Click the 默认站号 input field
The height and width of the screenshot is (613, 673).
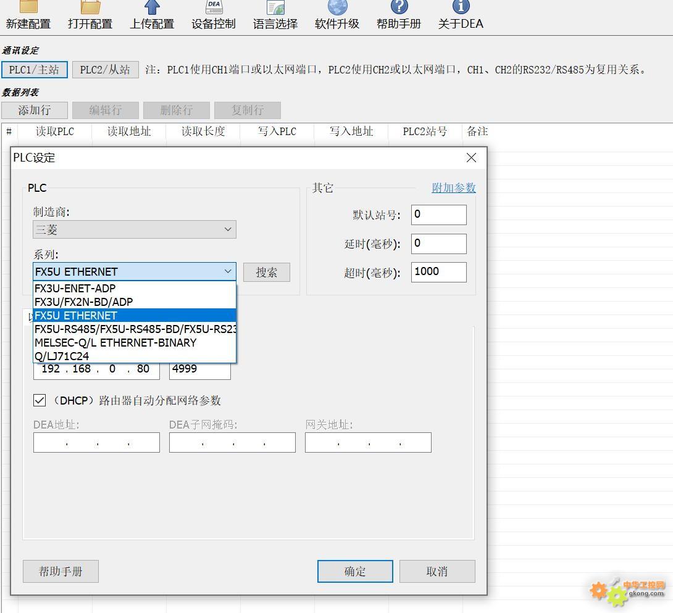pos(438,215)
